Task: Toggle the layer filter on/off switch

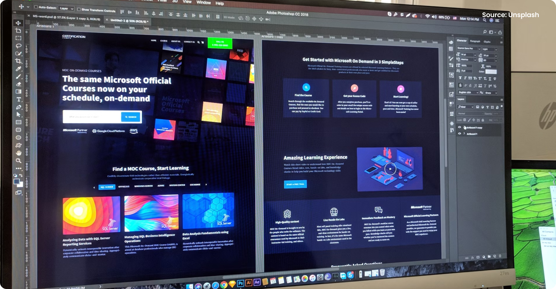Action: click(x=502, y=107)
